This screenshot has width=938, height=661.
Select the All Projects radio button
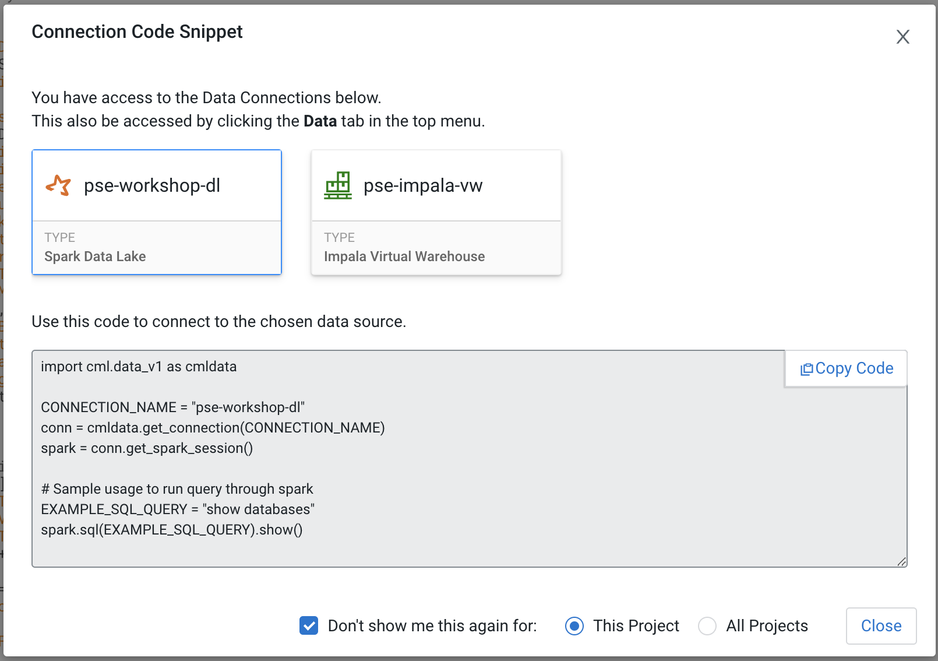point(707,626)
